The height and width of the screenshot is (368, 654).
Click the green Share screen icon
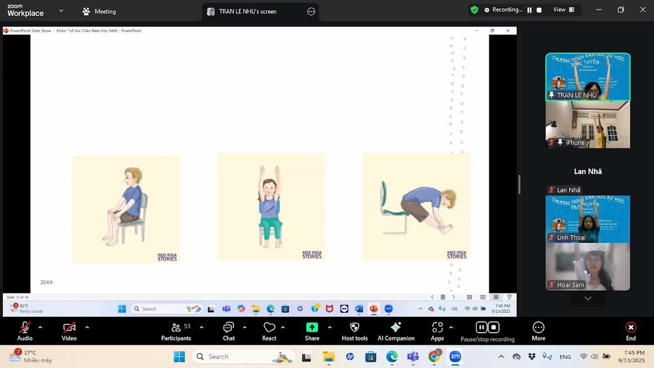(x=312, y=327)
